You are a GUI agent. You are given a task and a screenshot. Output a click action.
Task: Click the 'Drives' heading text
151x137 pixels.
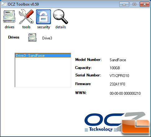point(14,37)
